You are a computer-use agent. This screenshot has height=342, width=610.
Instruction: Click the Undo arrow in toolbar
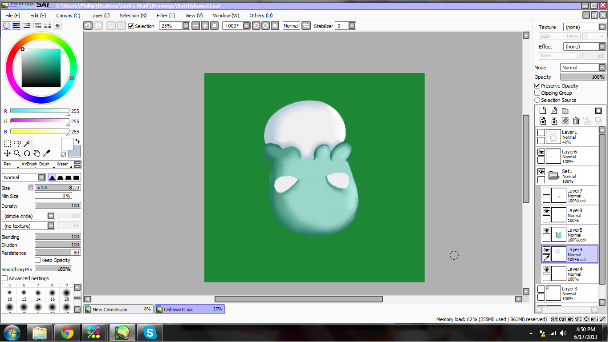point(88,26)
